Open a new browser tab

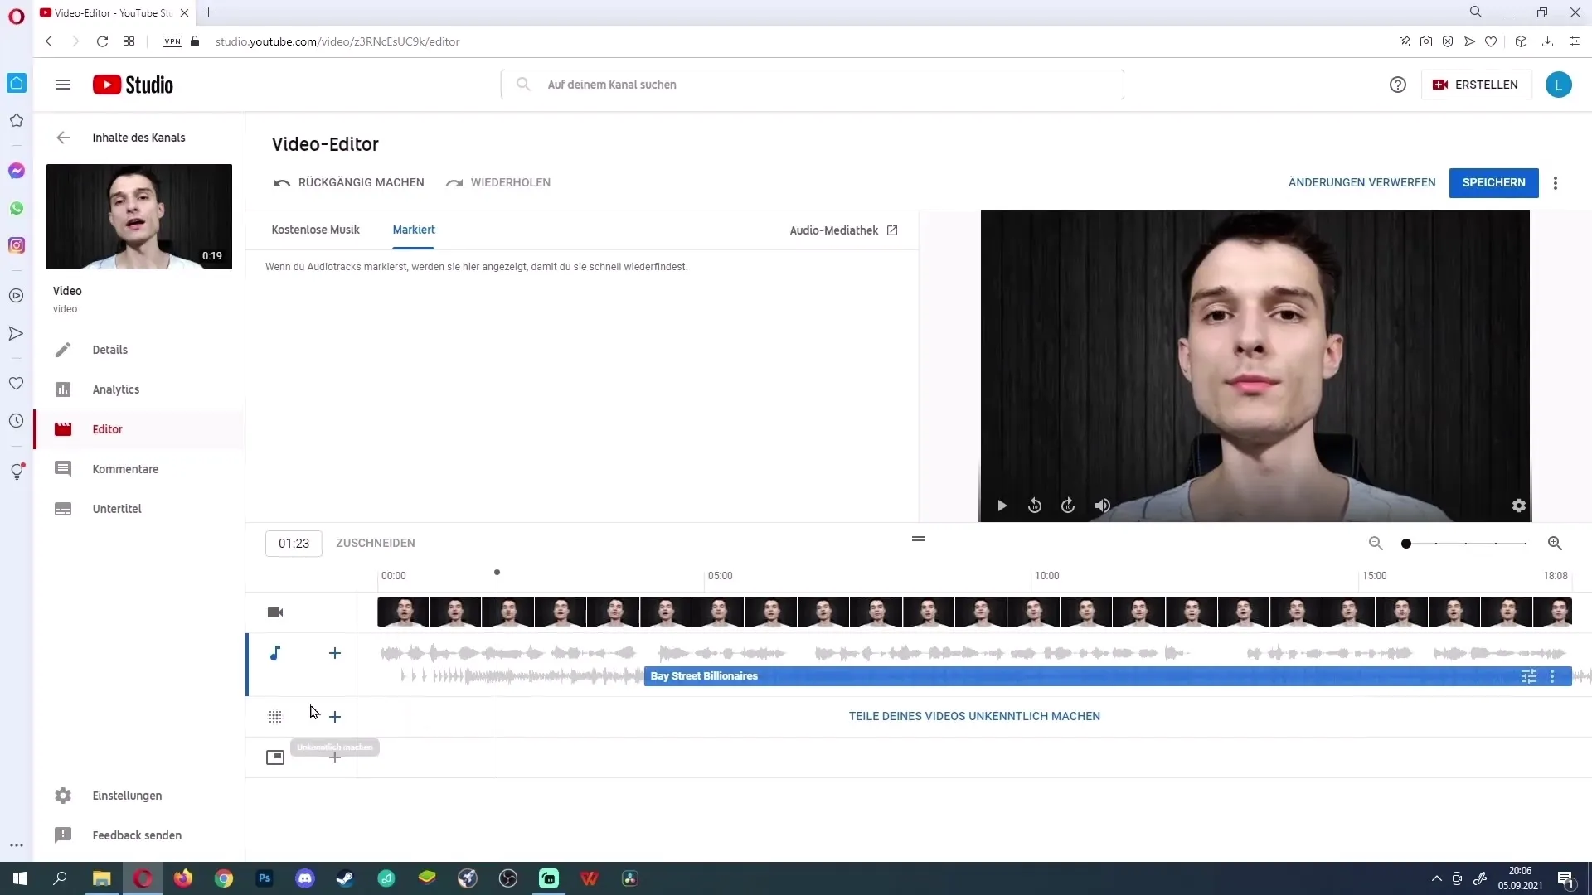pos(209,12)
